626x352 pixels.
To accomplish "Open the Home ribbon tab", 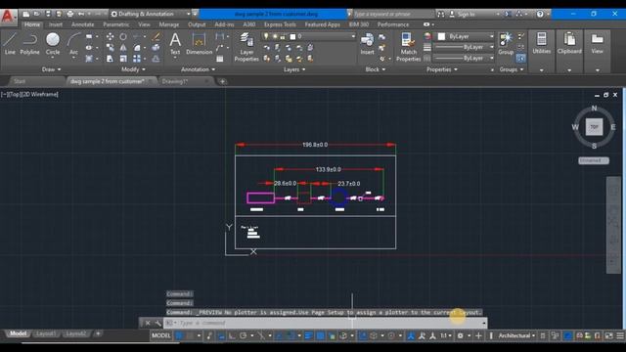I will tap(32, 24).
